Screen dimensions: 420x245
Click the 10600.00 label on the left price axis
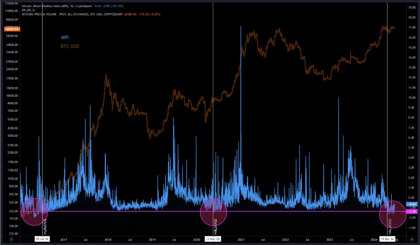coord(12,96)
